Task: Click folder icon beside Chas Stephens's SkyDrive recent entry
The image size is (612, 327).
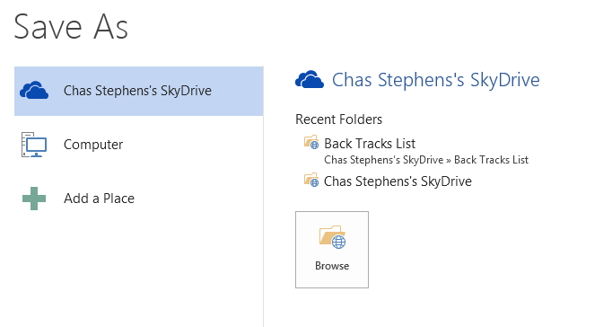Action: (x=311, y=180)
